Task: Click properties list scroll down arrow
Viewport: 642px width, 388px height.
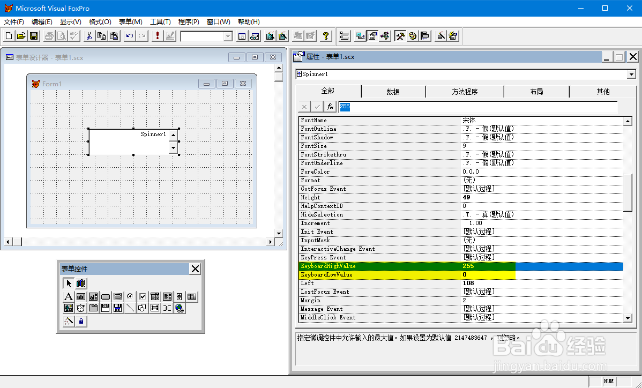Action: (628, 318)
